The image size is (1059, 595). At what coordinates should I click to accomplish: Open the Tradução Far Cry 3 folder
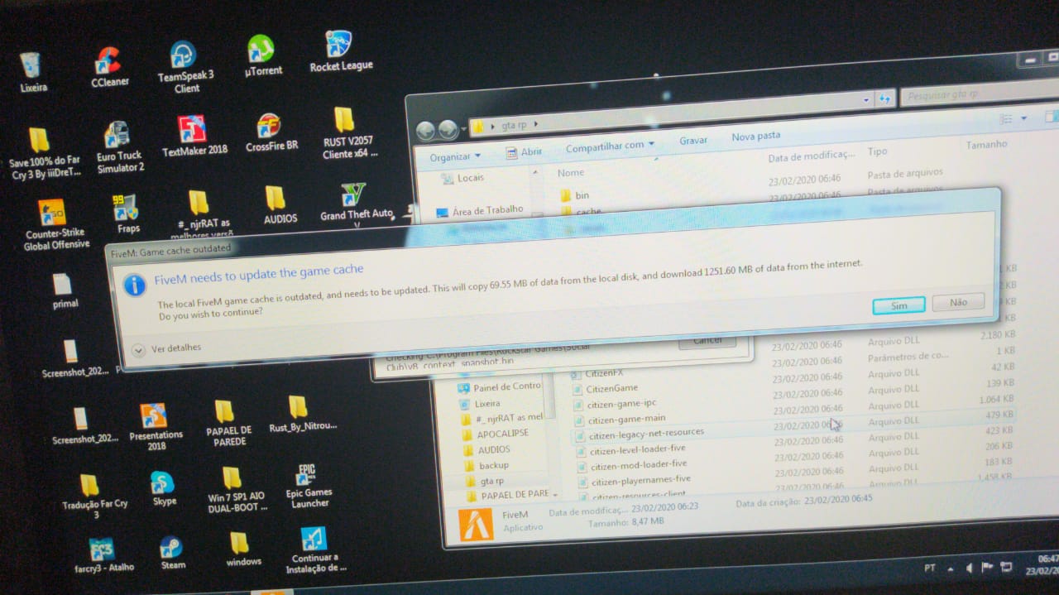pyautogui.click(x=94, y=497)
